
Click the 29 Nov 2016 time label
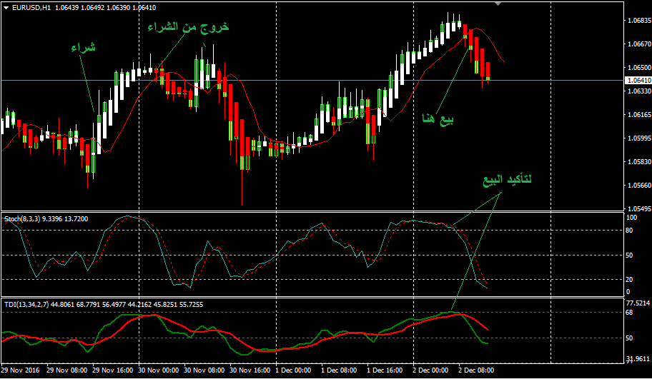(x=20, y=370)
